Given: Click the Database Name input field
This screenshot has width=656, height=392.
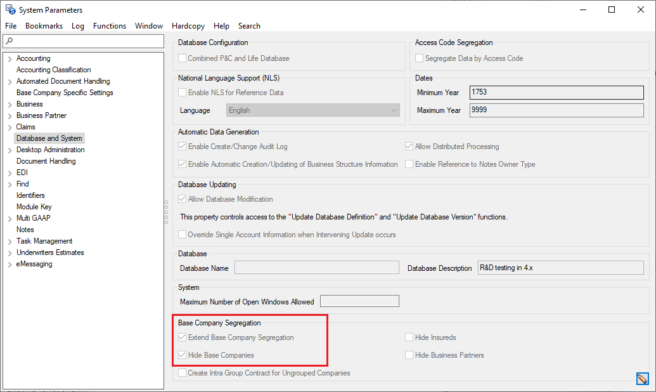Looking at the screenshot, I should (316, 268).
